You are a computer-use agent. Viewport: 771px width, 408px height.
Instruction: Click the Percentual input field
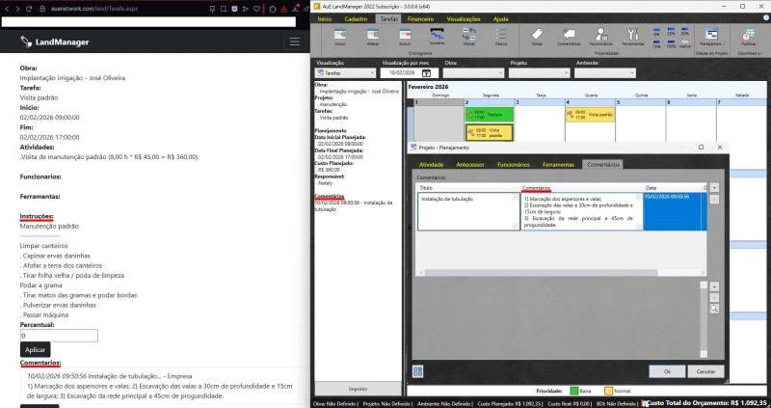[x=59, y=336]
